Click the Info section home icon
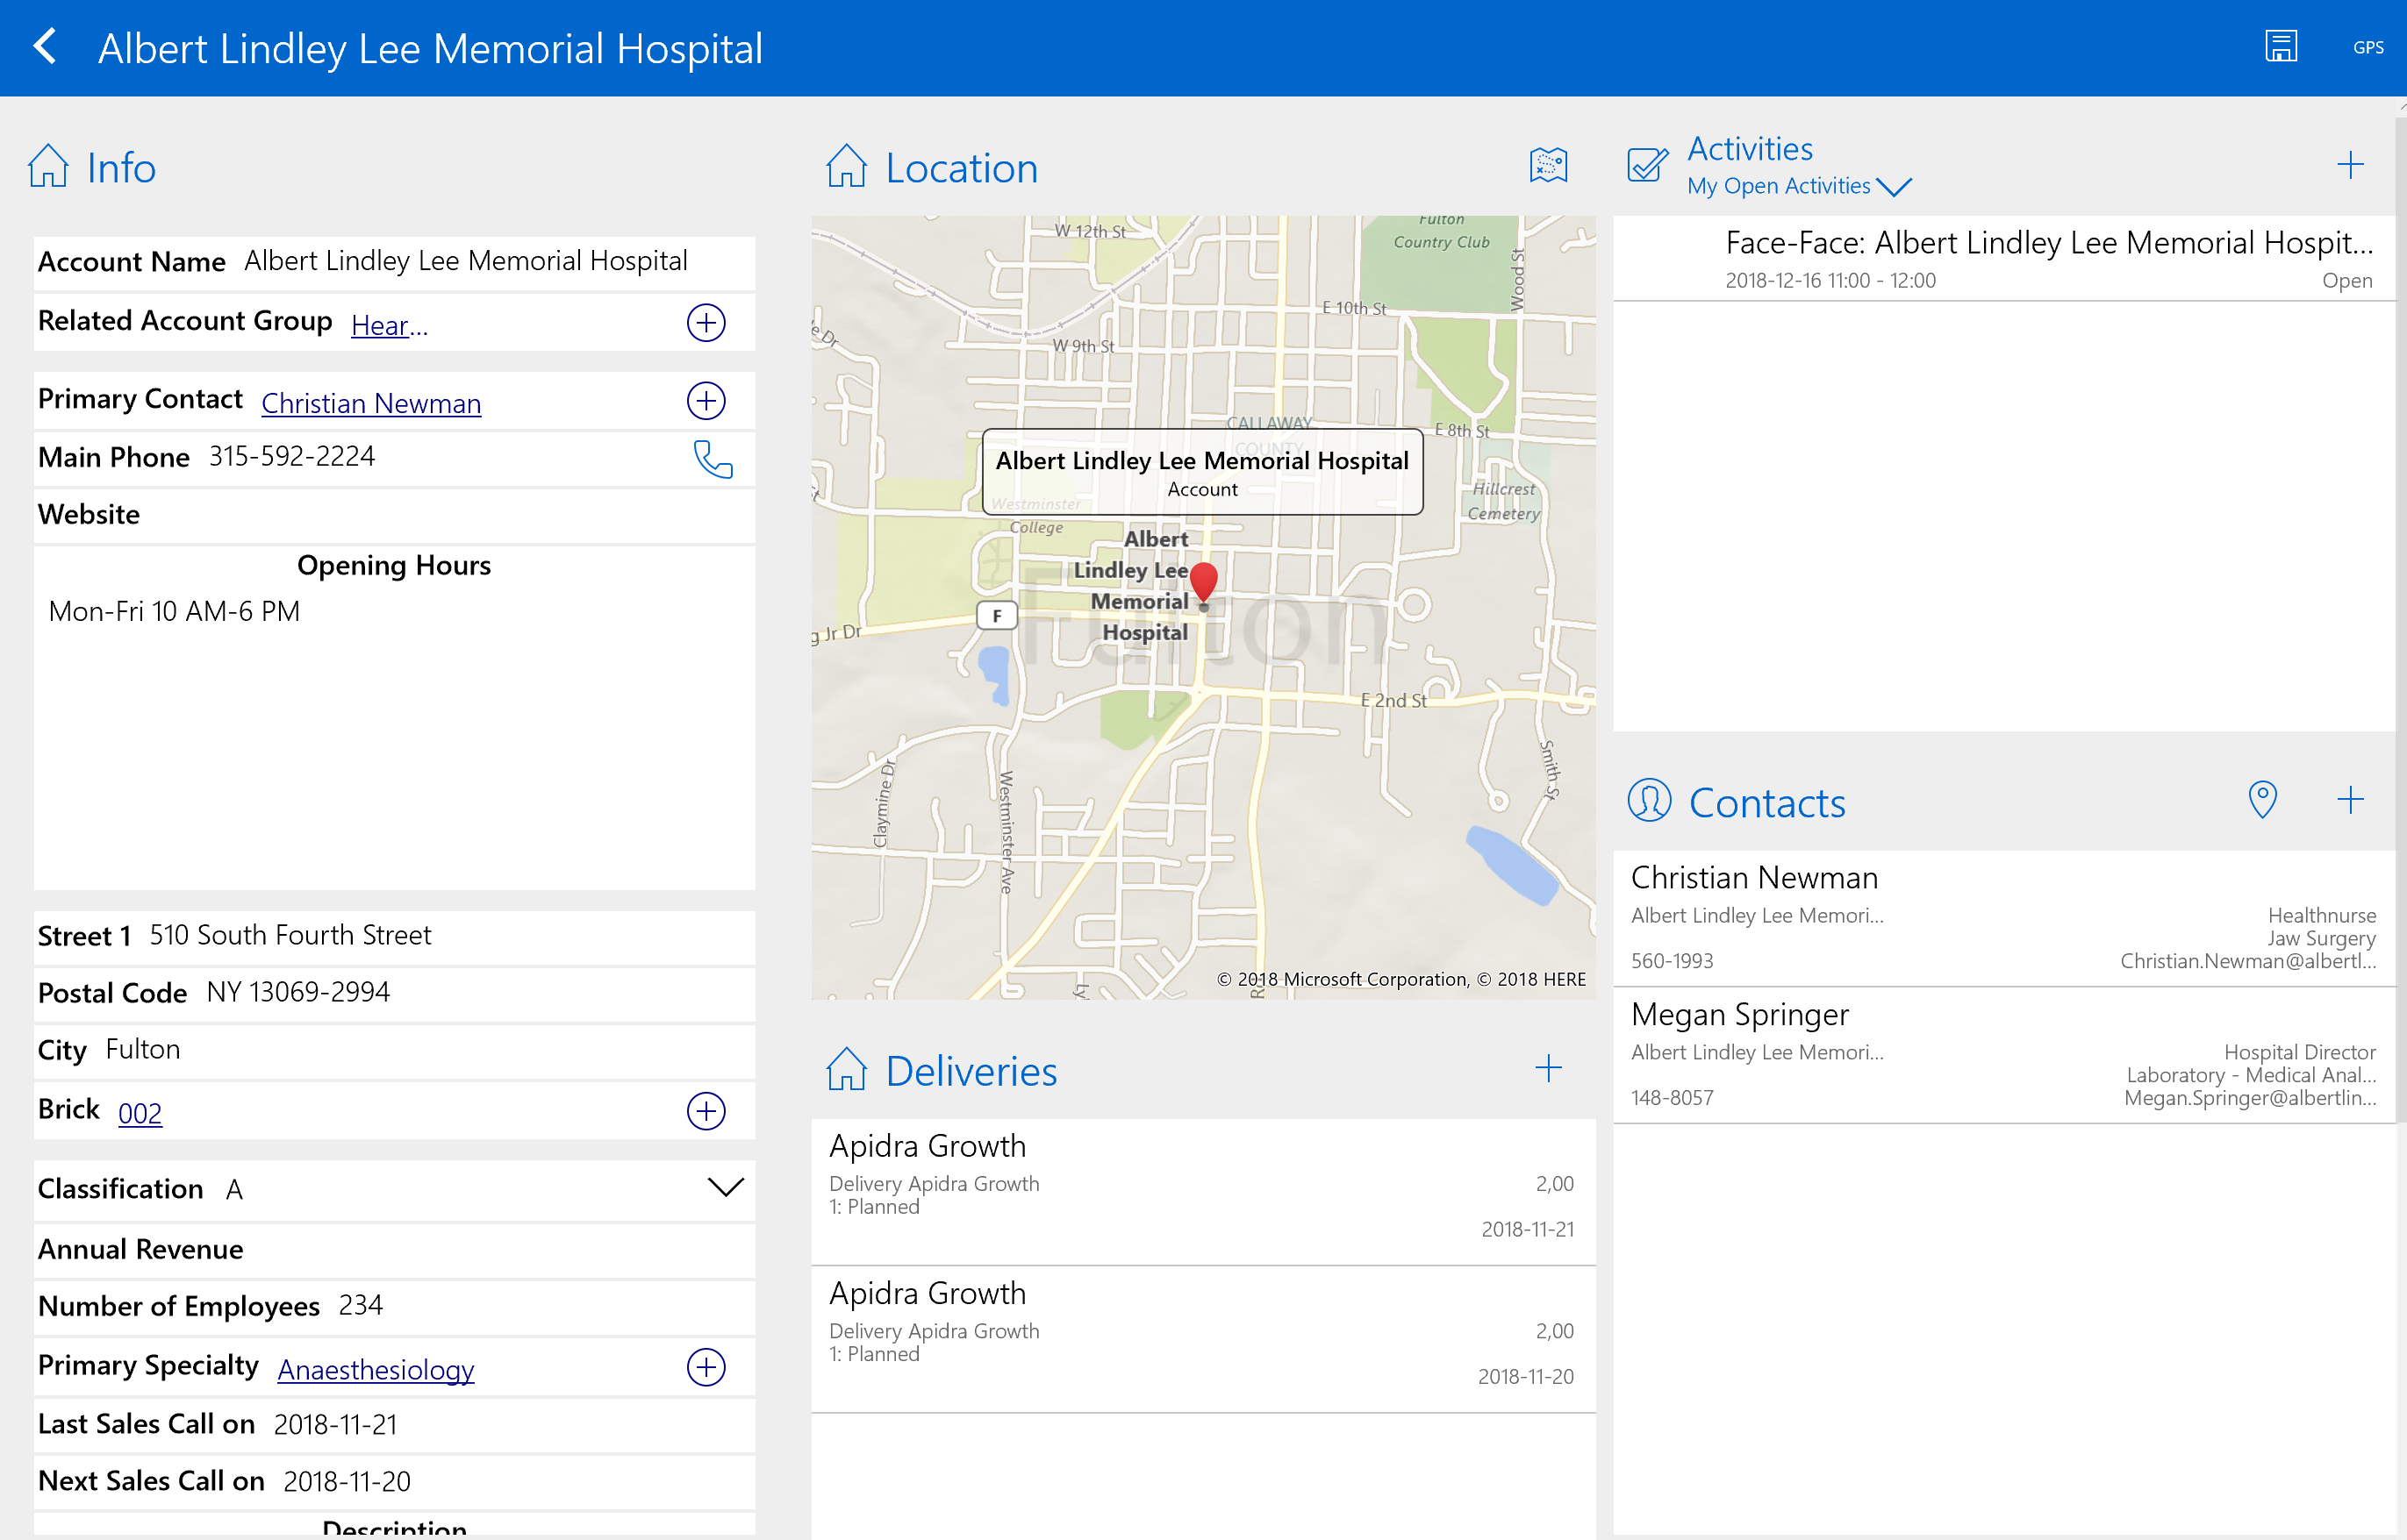Screen dimensions: 2407x1540 click(x=48, y=167)
